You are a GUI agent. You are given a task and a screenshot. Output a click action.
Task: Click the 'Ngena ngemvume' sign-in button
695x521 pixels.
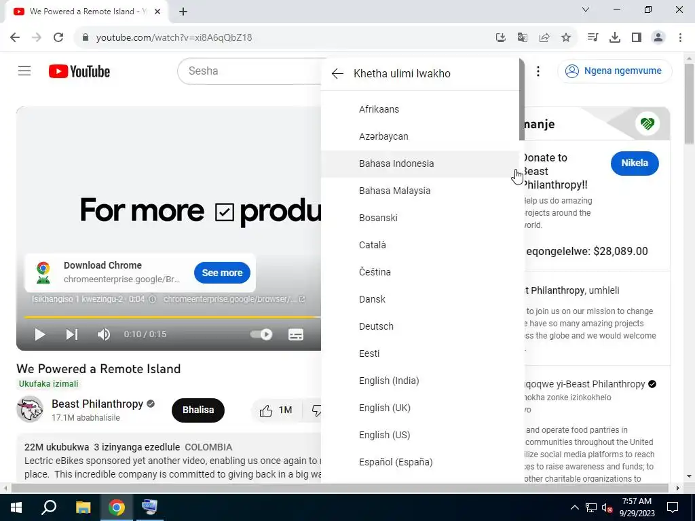615,71
